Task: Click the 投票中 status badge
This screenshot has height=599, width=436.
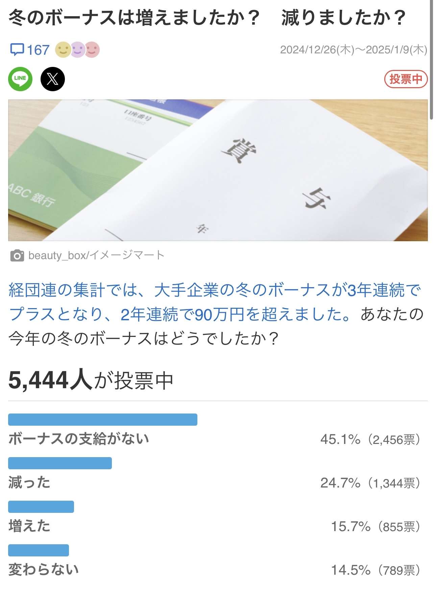Action: [x=406, y=79]
